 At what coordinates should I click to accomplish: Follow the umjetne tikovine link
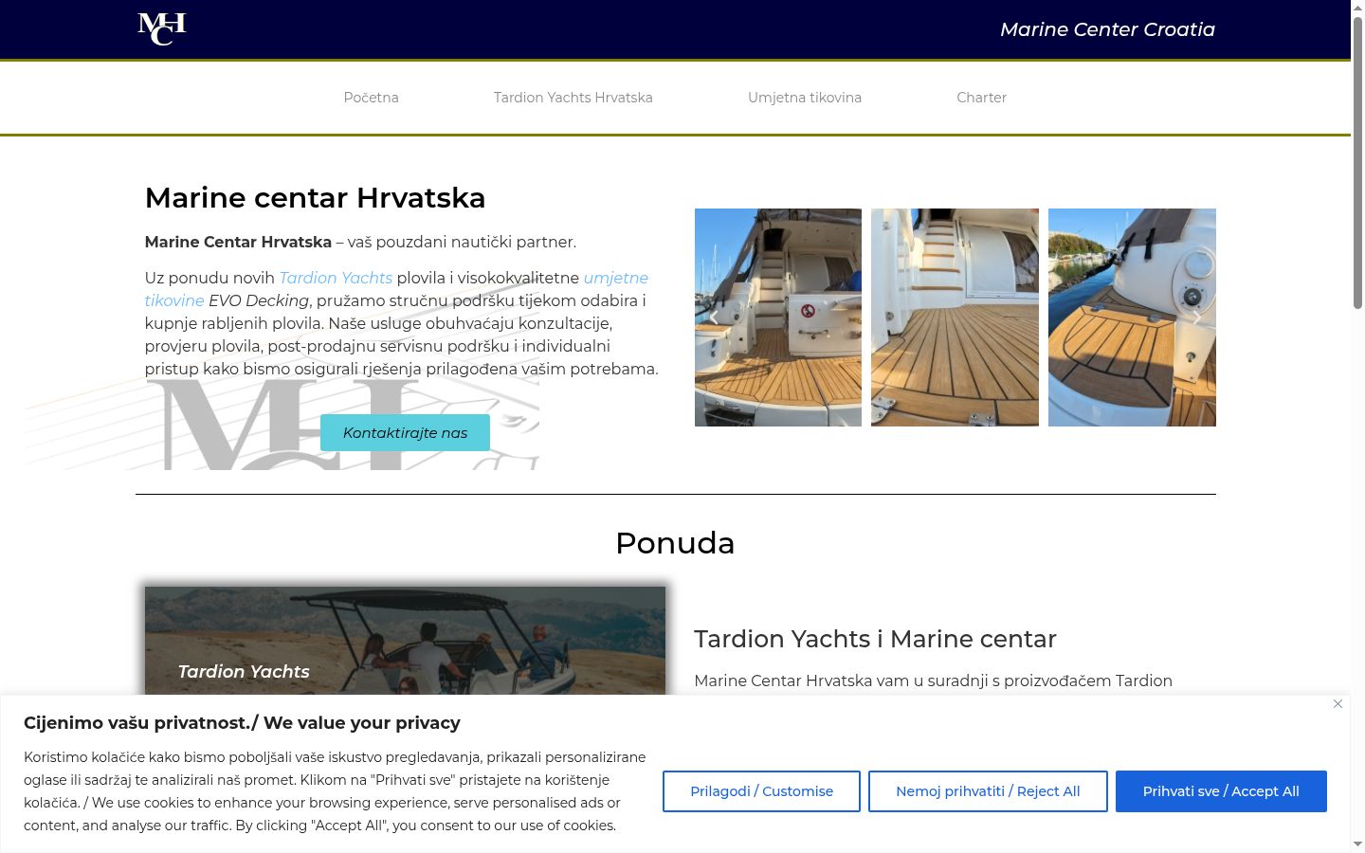point(396,289)
